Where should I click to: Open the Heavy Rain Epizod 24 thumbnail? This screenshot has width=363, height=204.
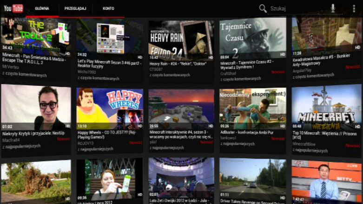click(181, 40)
